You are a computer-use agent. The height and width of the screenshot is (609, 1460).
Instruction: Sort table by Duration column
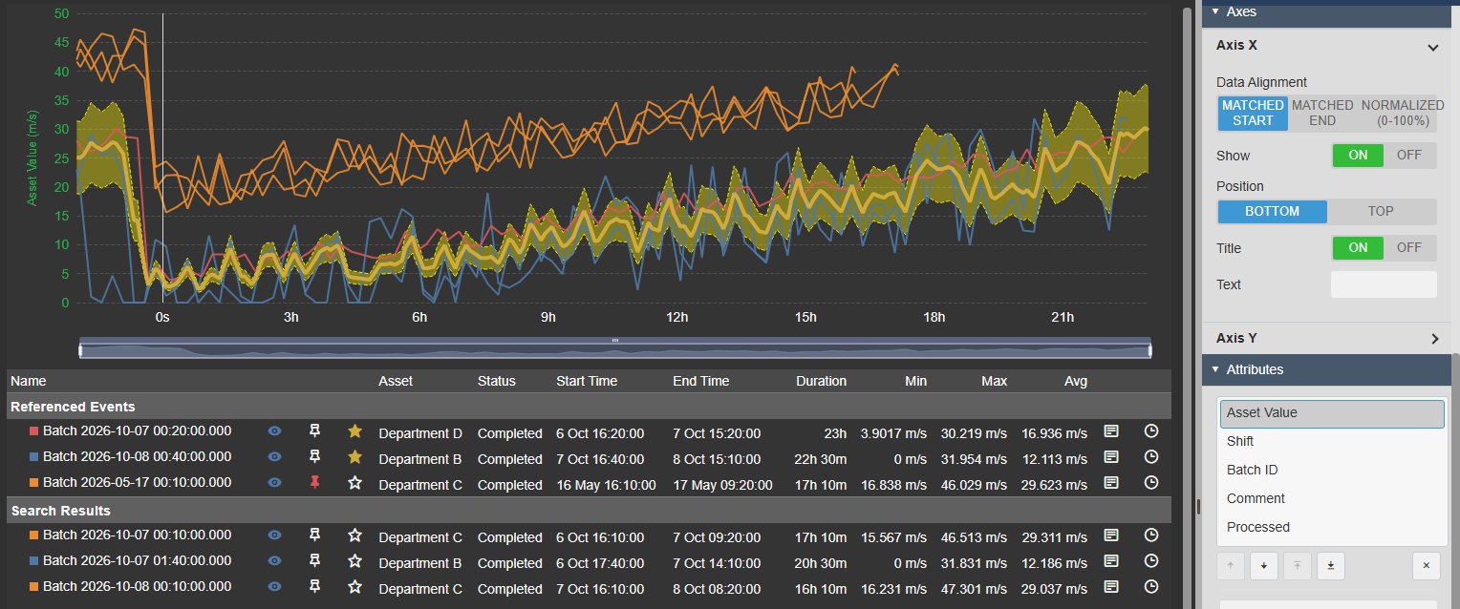(x=821, y=381)
